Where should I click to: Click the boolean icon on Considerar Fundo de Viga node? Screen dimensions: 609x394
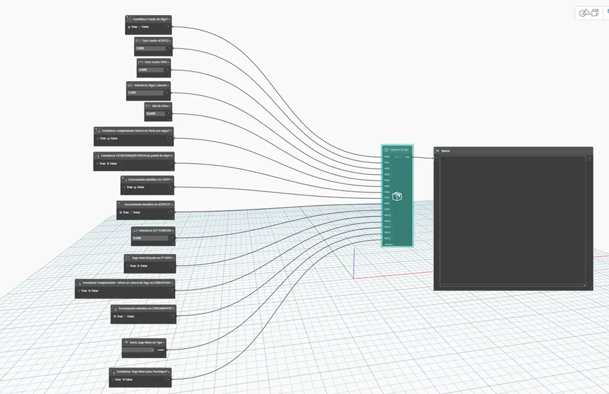(x=129, y=19)
